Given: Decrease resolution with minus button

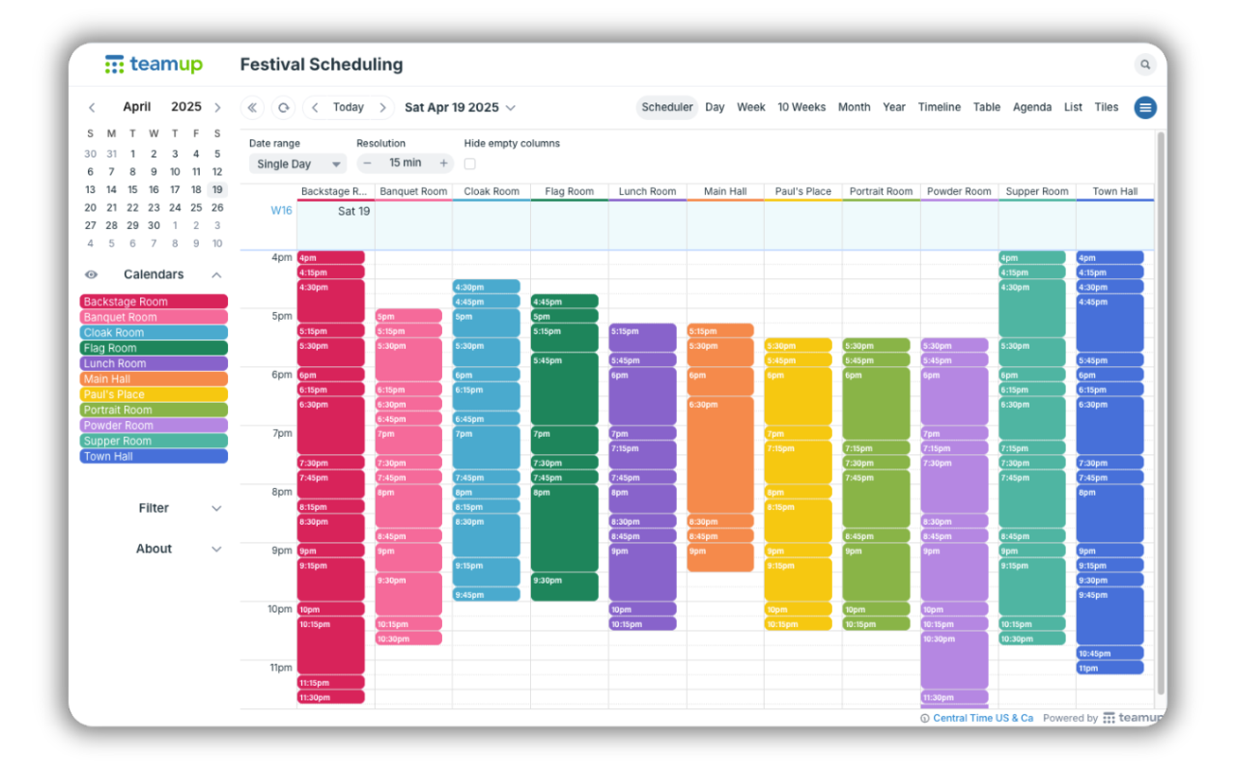Looking at the screenshot, I should (368, 163).
